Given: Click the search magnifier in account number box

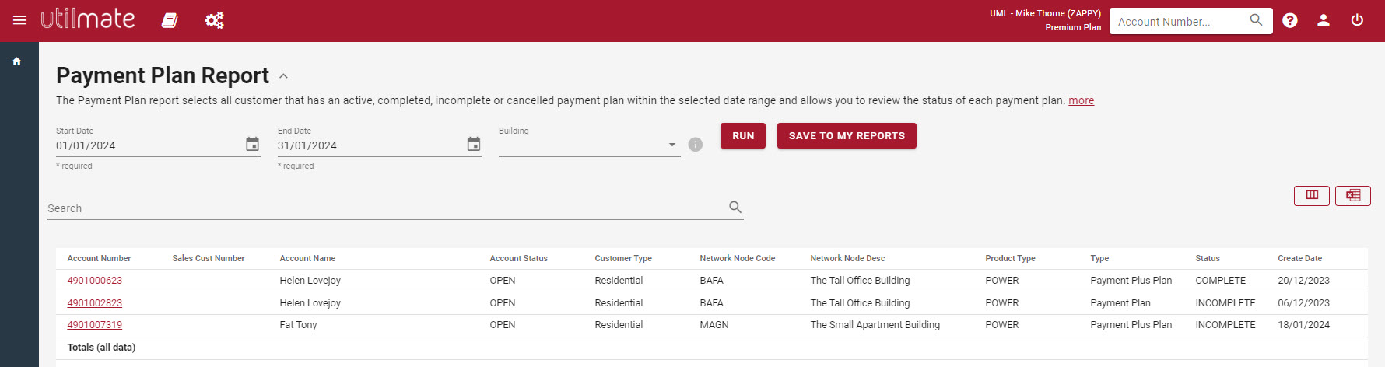Looking at the screenshot, I should [1256, 20].
